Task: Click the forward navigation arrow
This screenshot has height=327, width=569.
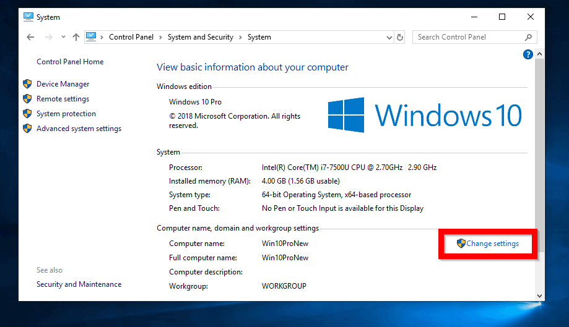Action: (49, 37)
